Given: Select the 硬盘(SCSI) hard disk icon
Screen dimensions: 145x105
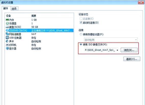Looking at the screenshot, I should pos(7,27).
